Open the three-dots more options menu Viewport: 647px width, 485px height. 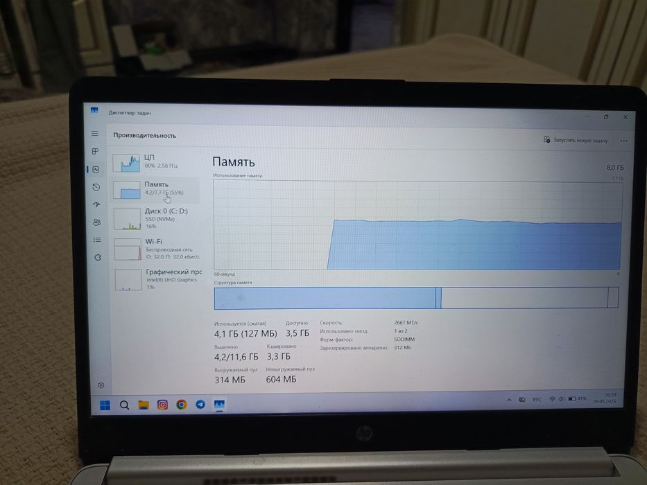pyautogui.click(x=623, y=141)
